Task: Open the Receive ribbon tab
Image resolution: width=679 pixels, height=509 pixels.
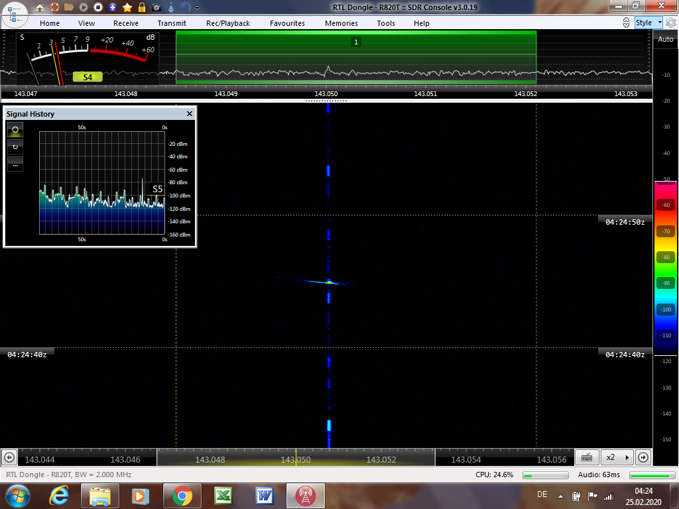Action: 126,23
